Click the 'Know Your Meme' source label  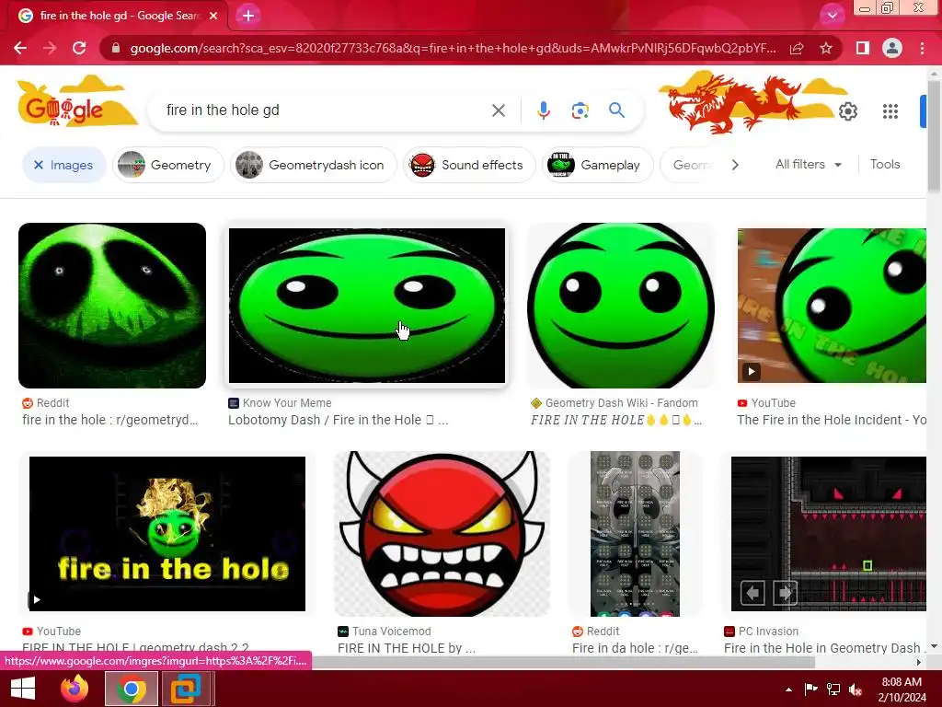point(287,403)
